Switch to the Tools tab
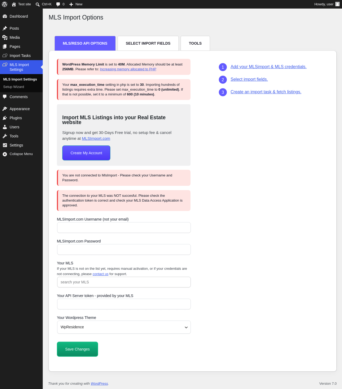 (195, 43)
